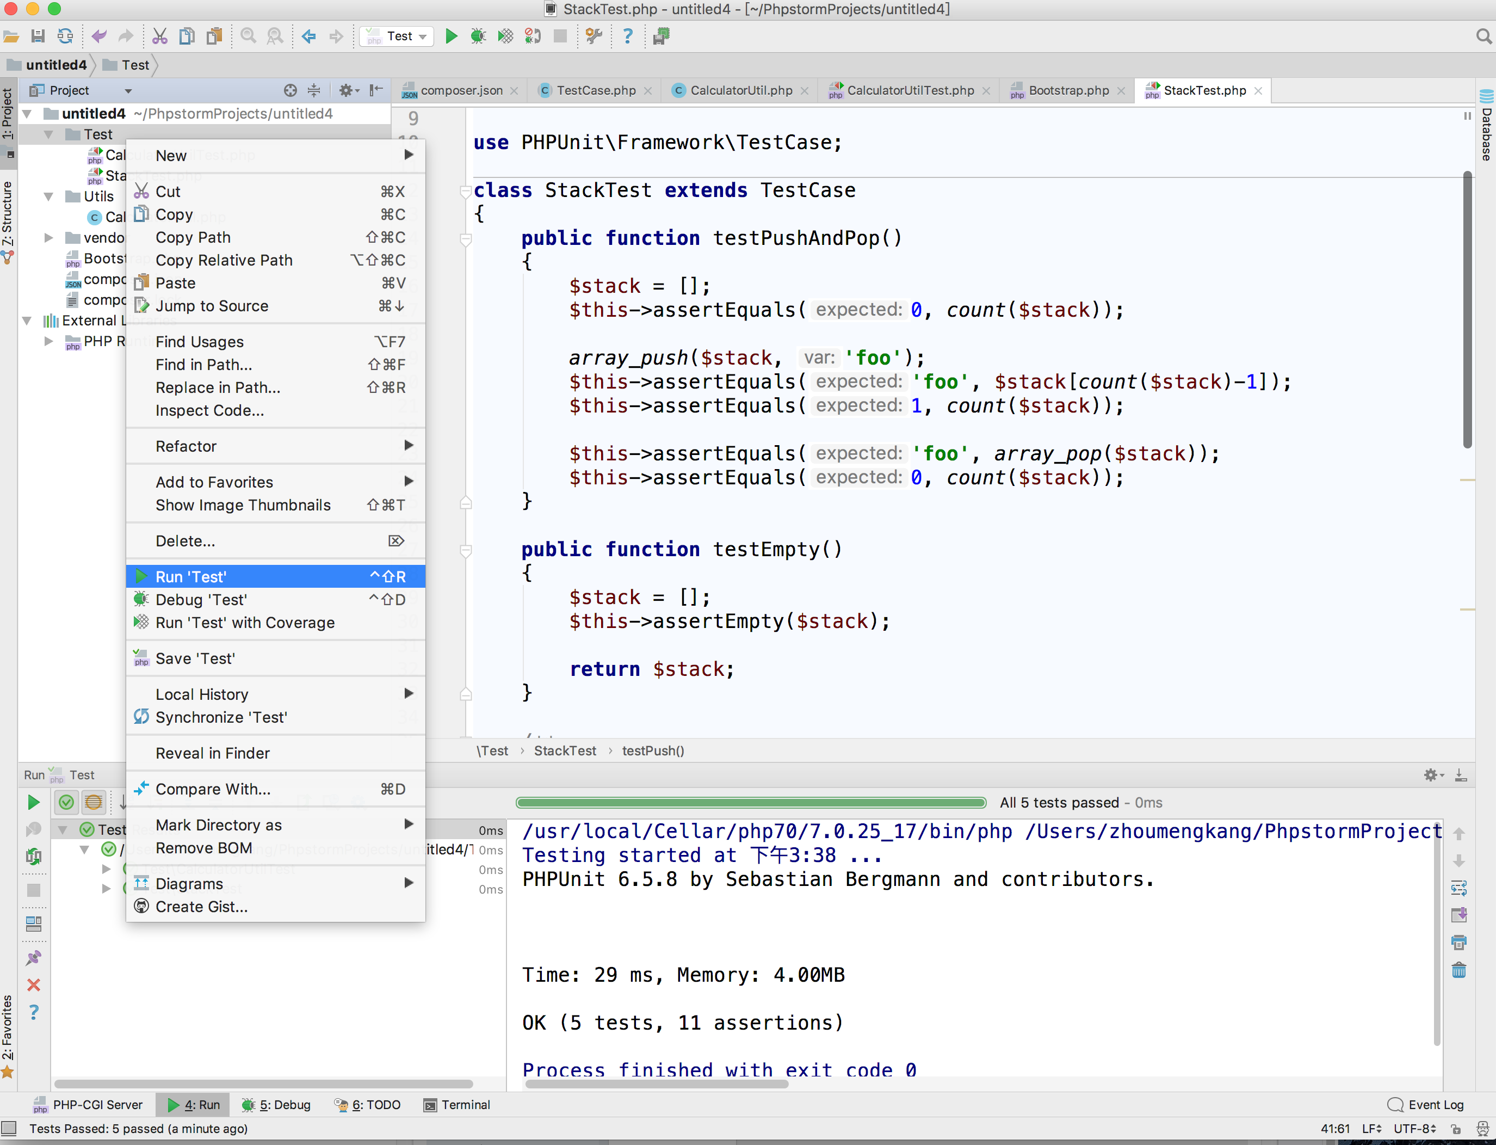This screenshot has height=1145, width=1496.
Task: Open Help with the toolbar question mark
Action: [627, 36]
